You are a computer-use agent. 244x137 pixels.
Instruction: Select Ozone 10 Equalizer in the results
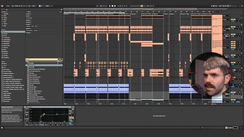(44, 79)
